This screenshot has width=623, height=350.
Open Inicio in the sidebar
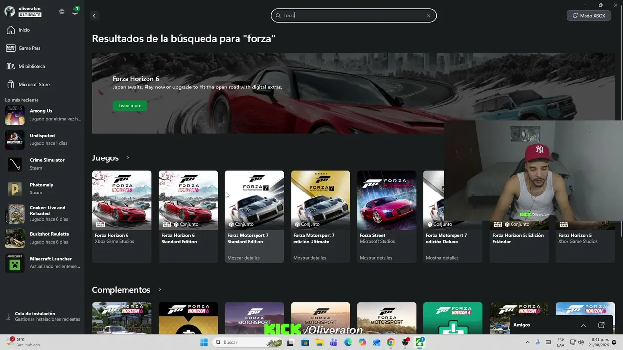click(x=42, y=30)
